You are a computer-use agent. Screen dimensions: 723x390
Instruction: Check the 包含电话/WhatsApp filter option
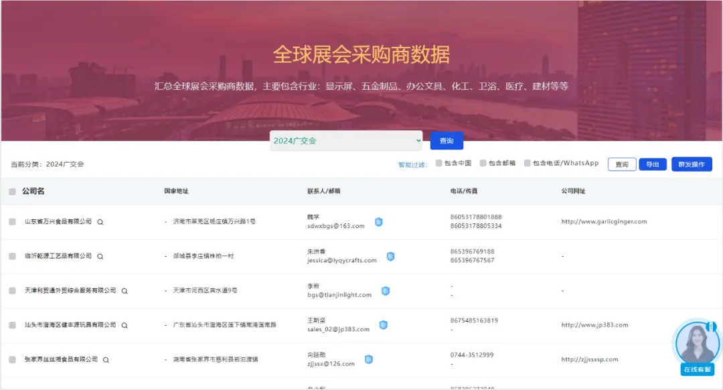pyautogui.click(x=528, y=163)
